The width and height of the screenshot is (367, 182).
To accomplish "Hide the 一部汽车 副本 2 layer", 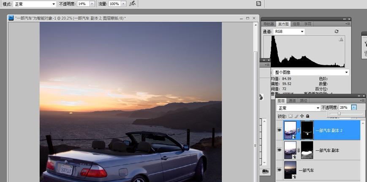I will click(x=279, y=130).
